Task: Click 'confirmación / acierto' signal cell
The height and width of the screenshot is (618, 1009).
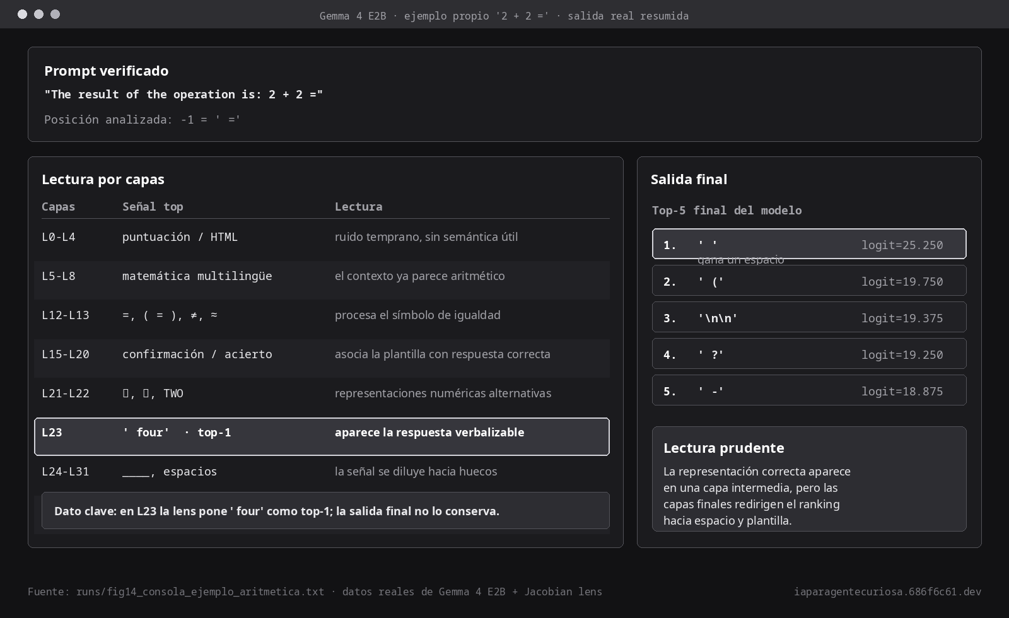Action: coord(197,354)
